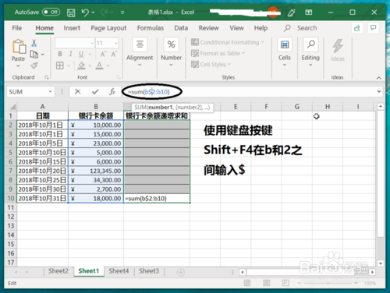This screenshot has width=390, height=293.
Task: Switch to the Insert tab
Action: pos(72,28)
